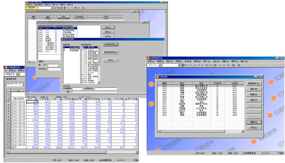This screenshot has height=163, width=285.
Task: Click the red record dot toolbar icon
Action: 79,8
